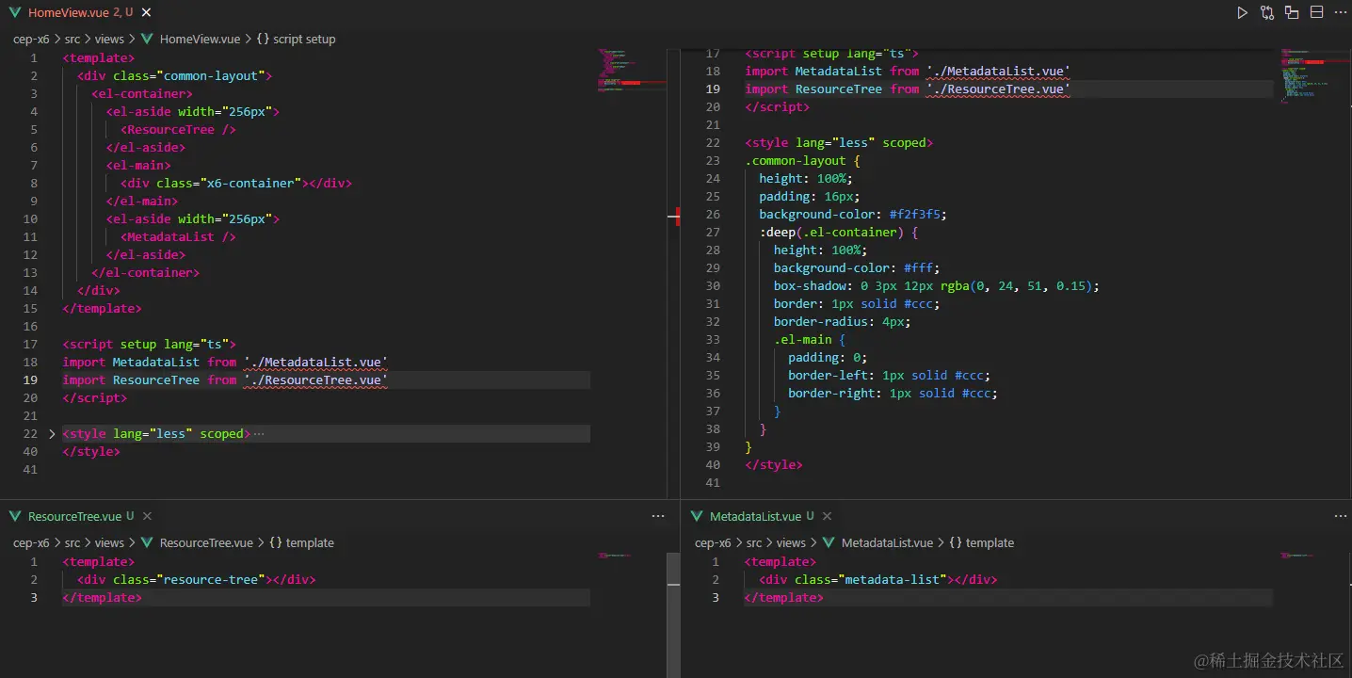Click './MetadataList.vue' import path in the left editor

(315, 363)
